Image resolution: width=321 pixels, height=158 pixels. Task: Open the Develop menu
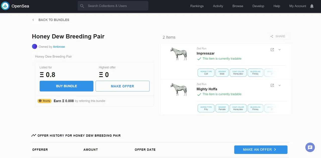(x=258, y=6)
